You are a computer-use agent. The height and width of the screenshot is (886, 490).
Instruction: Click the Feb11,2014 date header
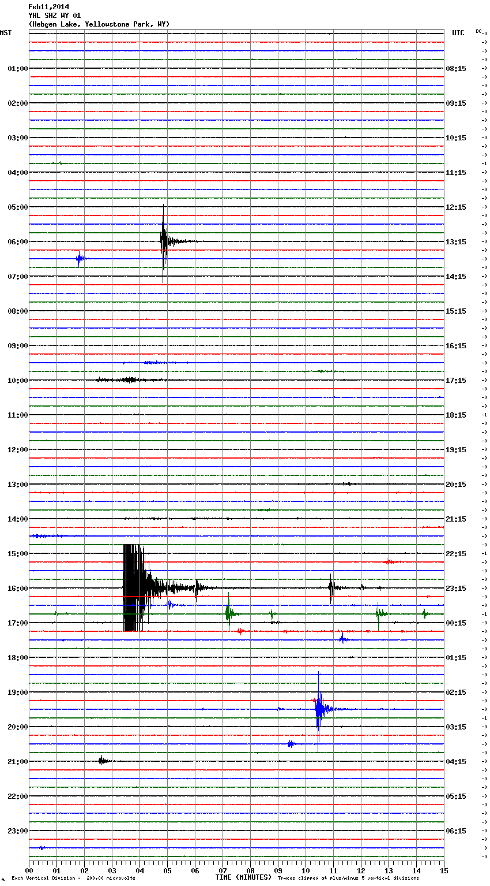(x=48, y=7)
